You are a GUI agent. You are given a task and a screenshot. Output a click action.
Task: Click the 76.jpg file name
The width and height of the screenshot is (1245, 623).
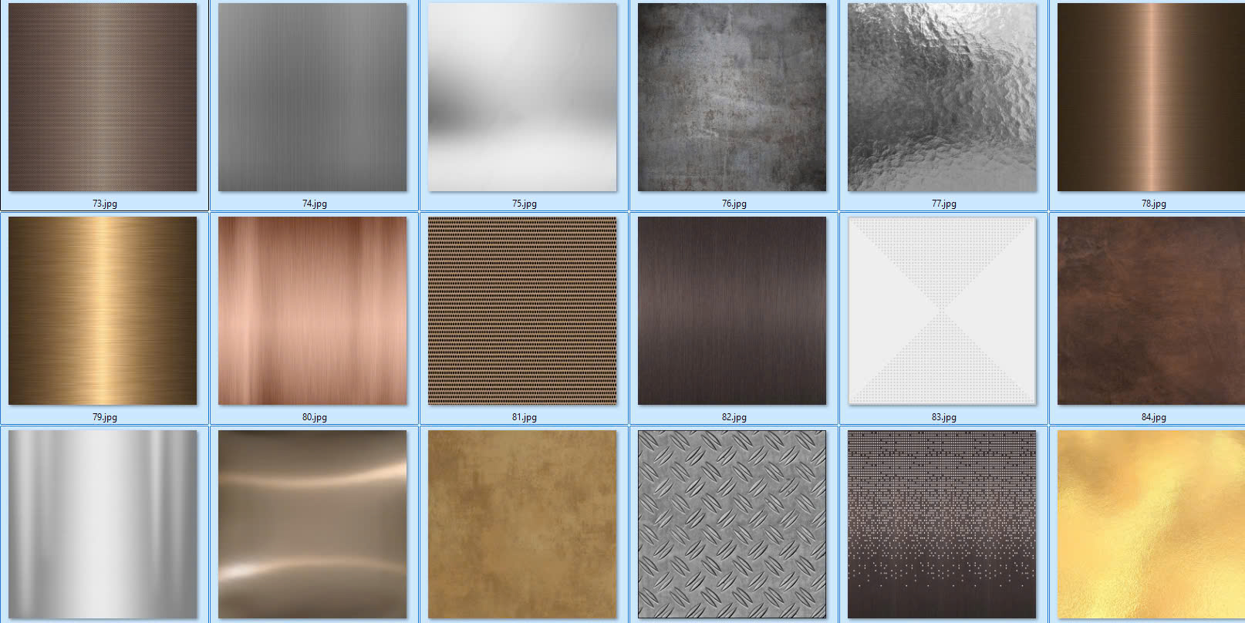734,204
